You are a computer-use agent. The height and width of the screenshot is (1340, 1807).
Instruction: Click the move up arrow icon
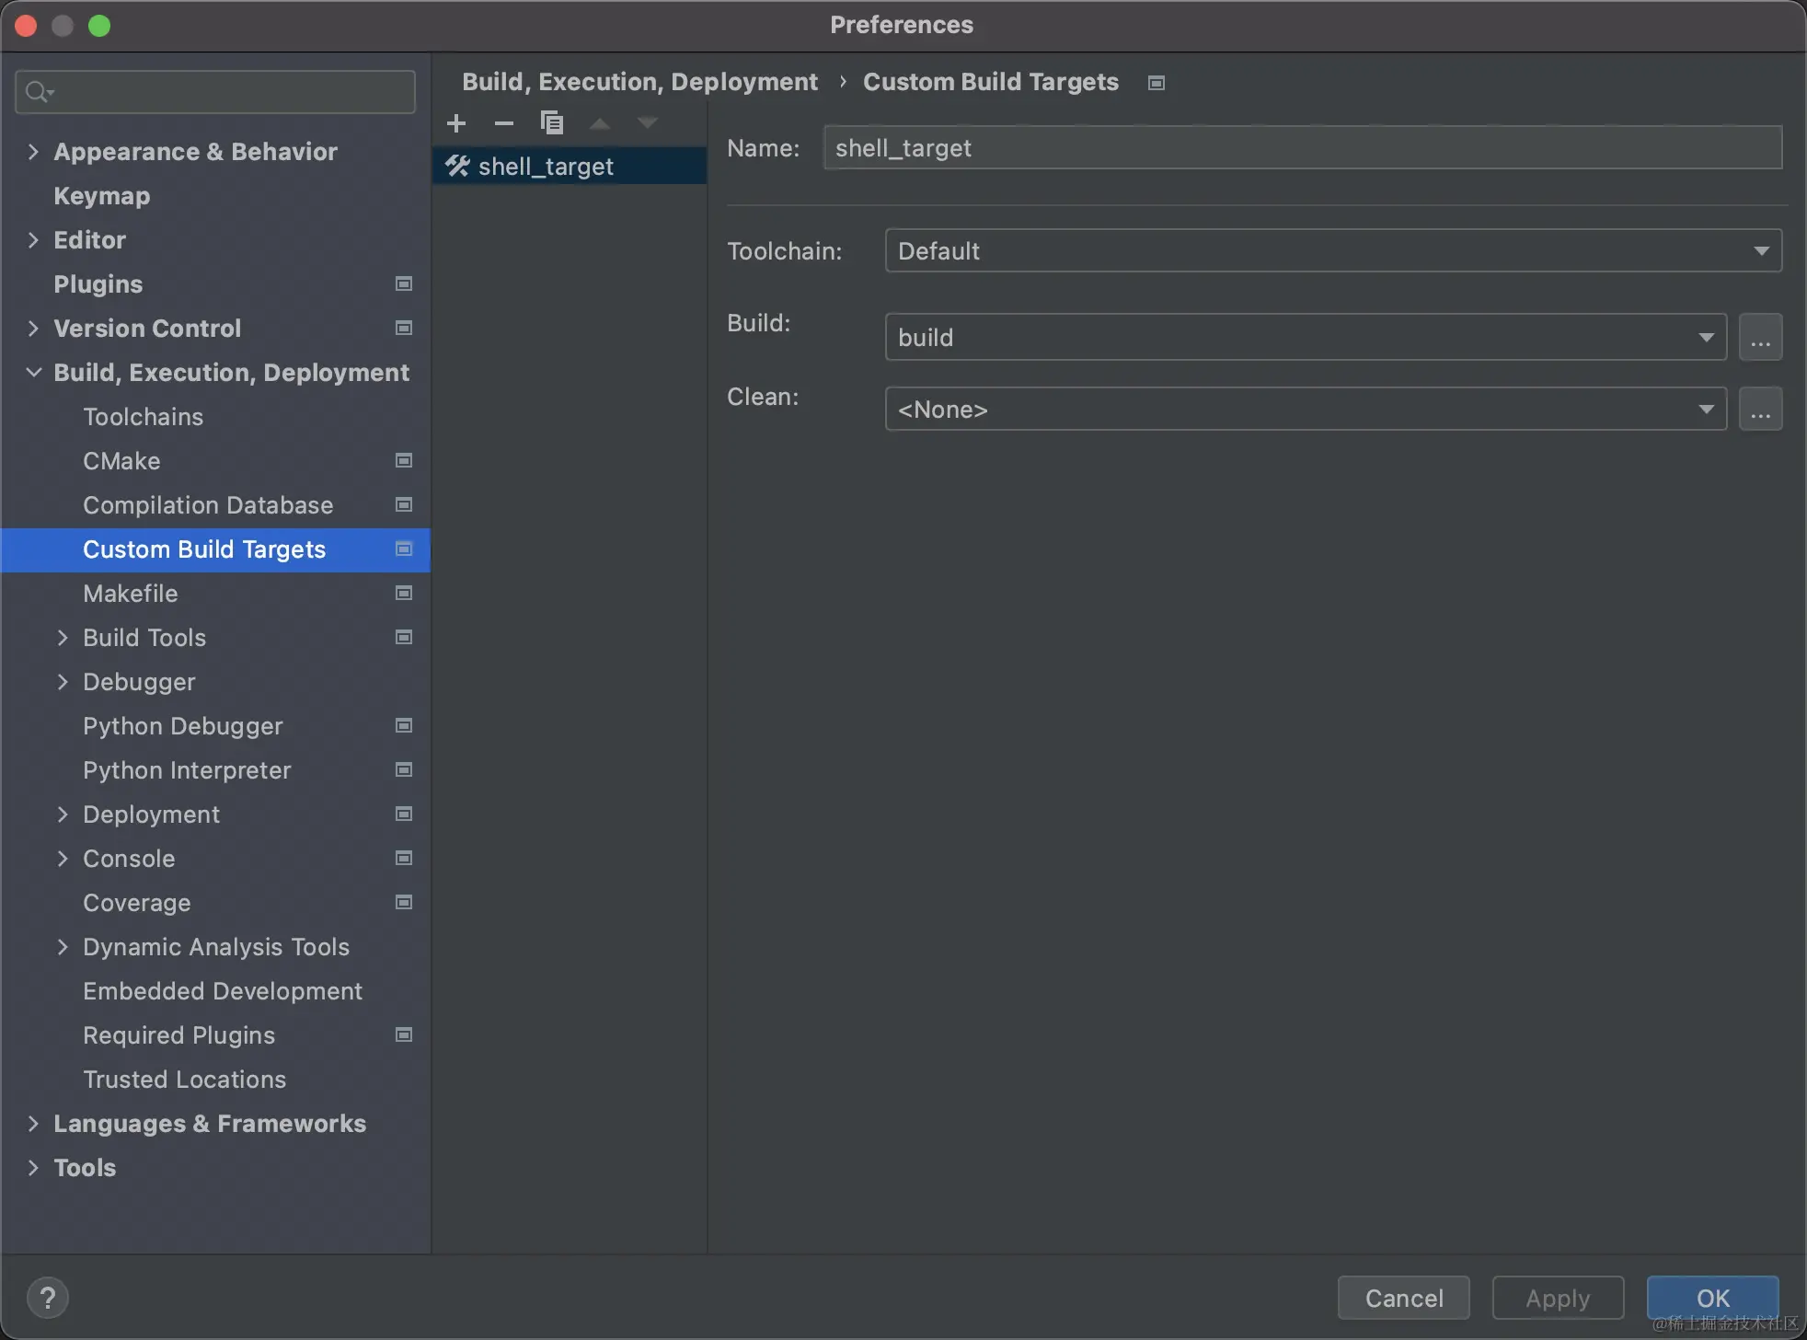coord(600,123)
